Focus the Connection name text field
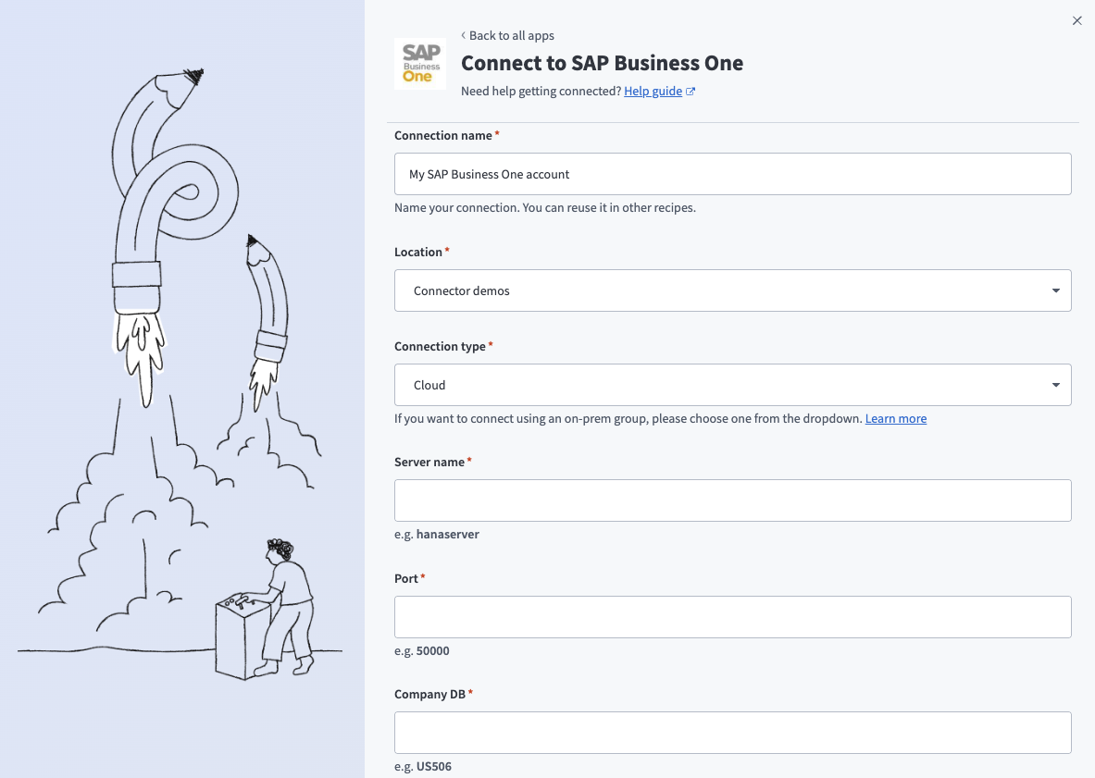Screen dimensions: 1095x778 coord(732,174)
